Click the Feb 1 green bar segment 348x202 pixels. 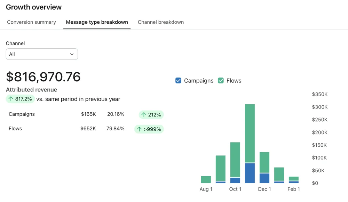294,178
